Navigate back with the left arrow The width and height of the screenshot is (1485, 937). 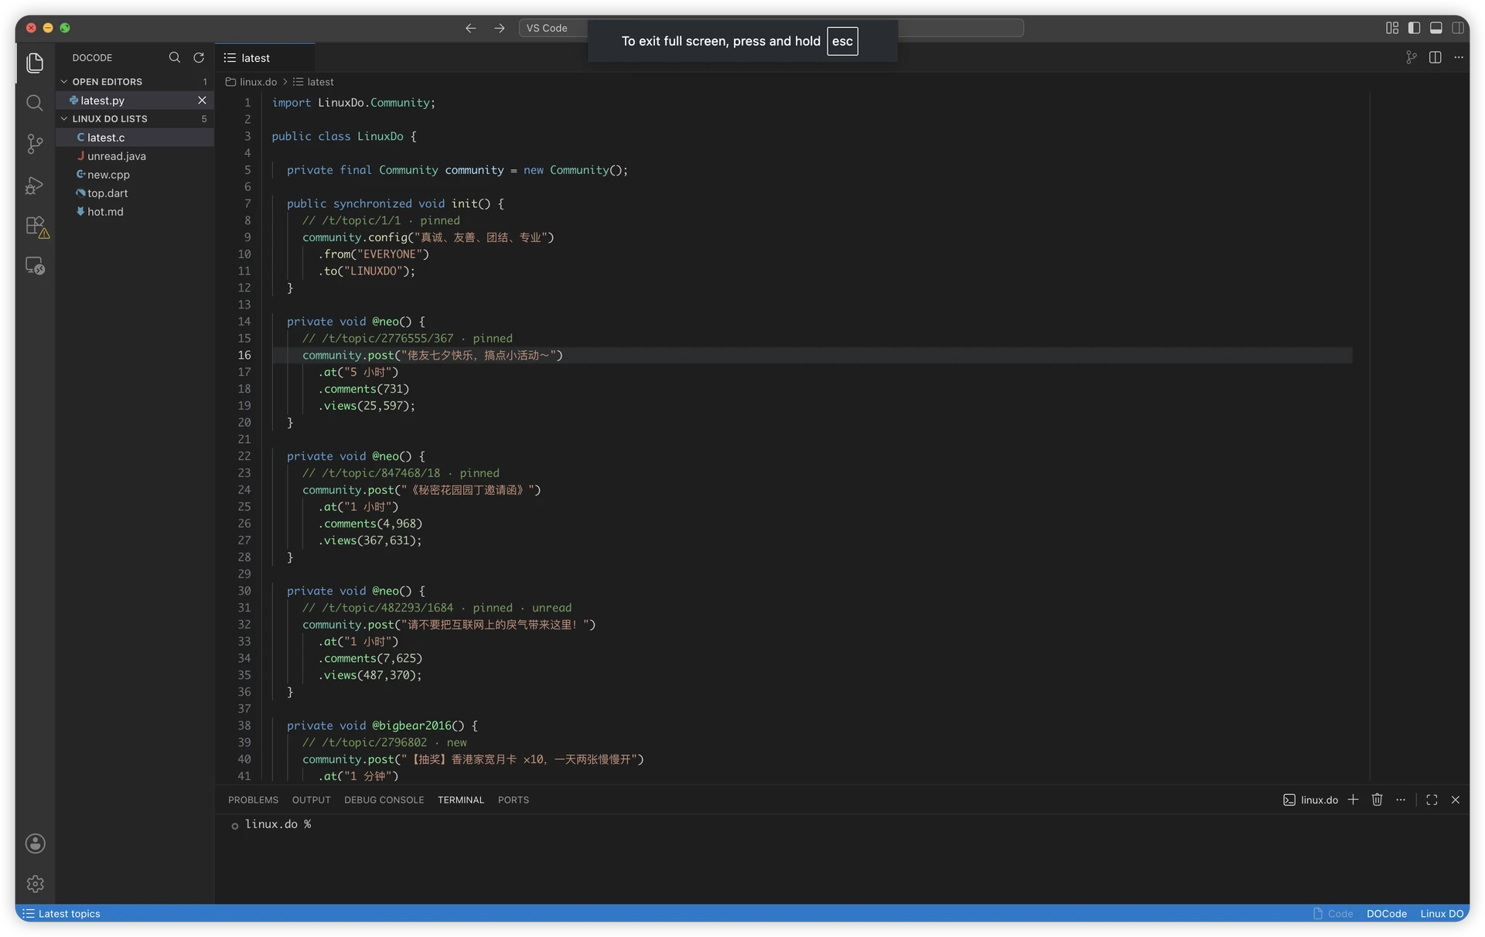[470, 28]
